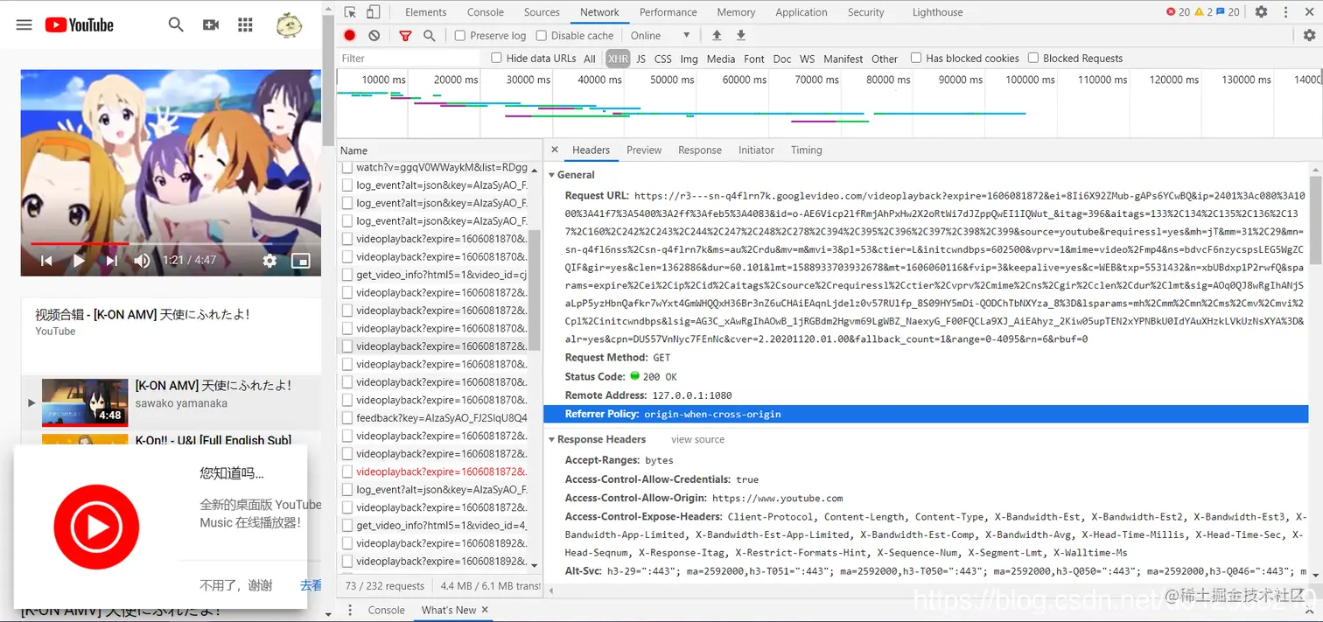Open network search magnifier
This screenshot has width=1323, height=622.
pyautogui.click(x=430, y=36)
